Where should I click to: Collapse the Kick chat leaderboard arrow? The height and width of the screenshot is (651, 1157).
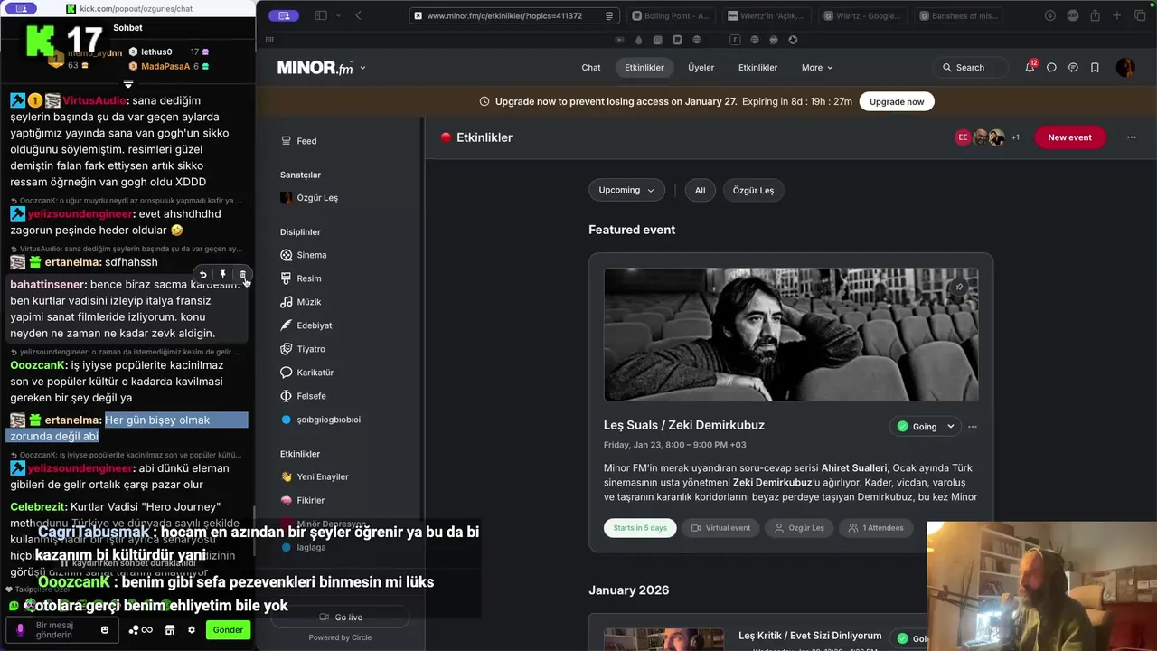coord(128,83)
